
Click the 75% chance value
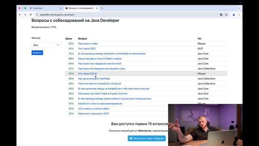pos(71,54)
